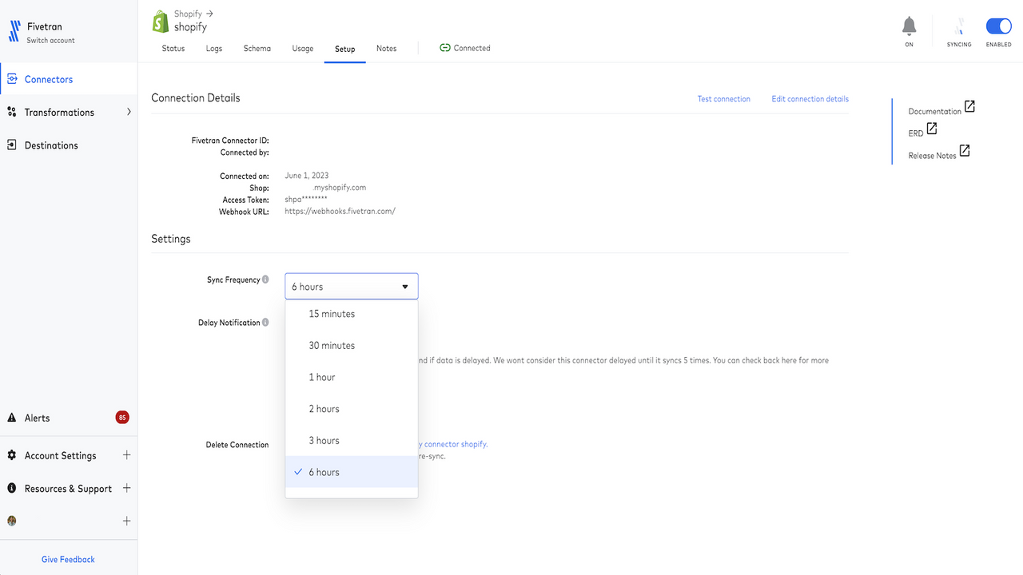Open the Release Notes link text
1023x575 pixels.
[933, 155]
